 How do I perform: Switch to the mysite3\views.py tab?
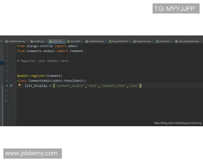15,41
